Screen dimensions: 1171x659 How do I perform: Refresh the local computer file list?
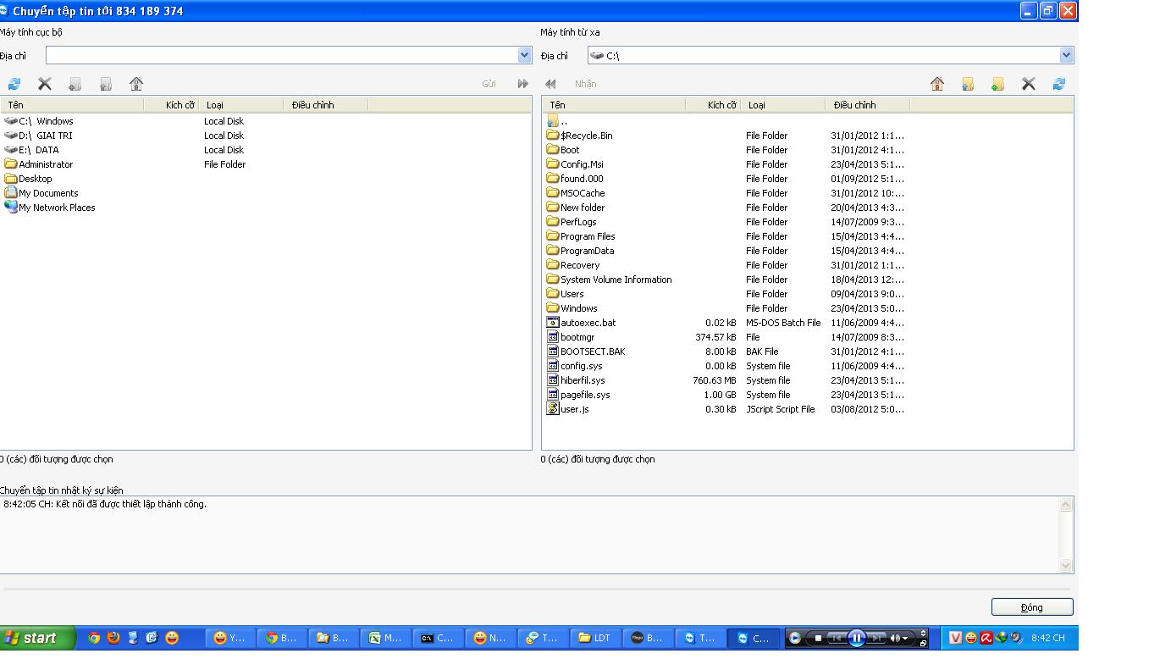click(14, 84)
